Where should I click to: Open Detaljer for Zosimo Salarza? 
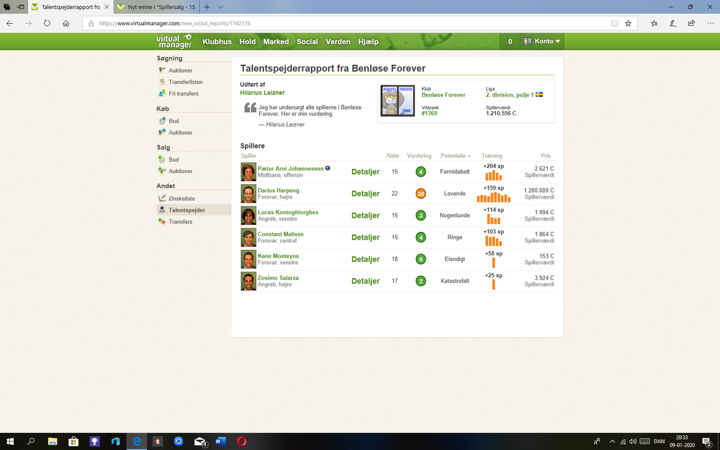[366, 281]
